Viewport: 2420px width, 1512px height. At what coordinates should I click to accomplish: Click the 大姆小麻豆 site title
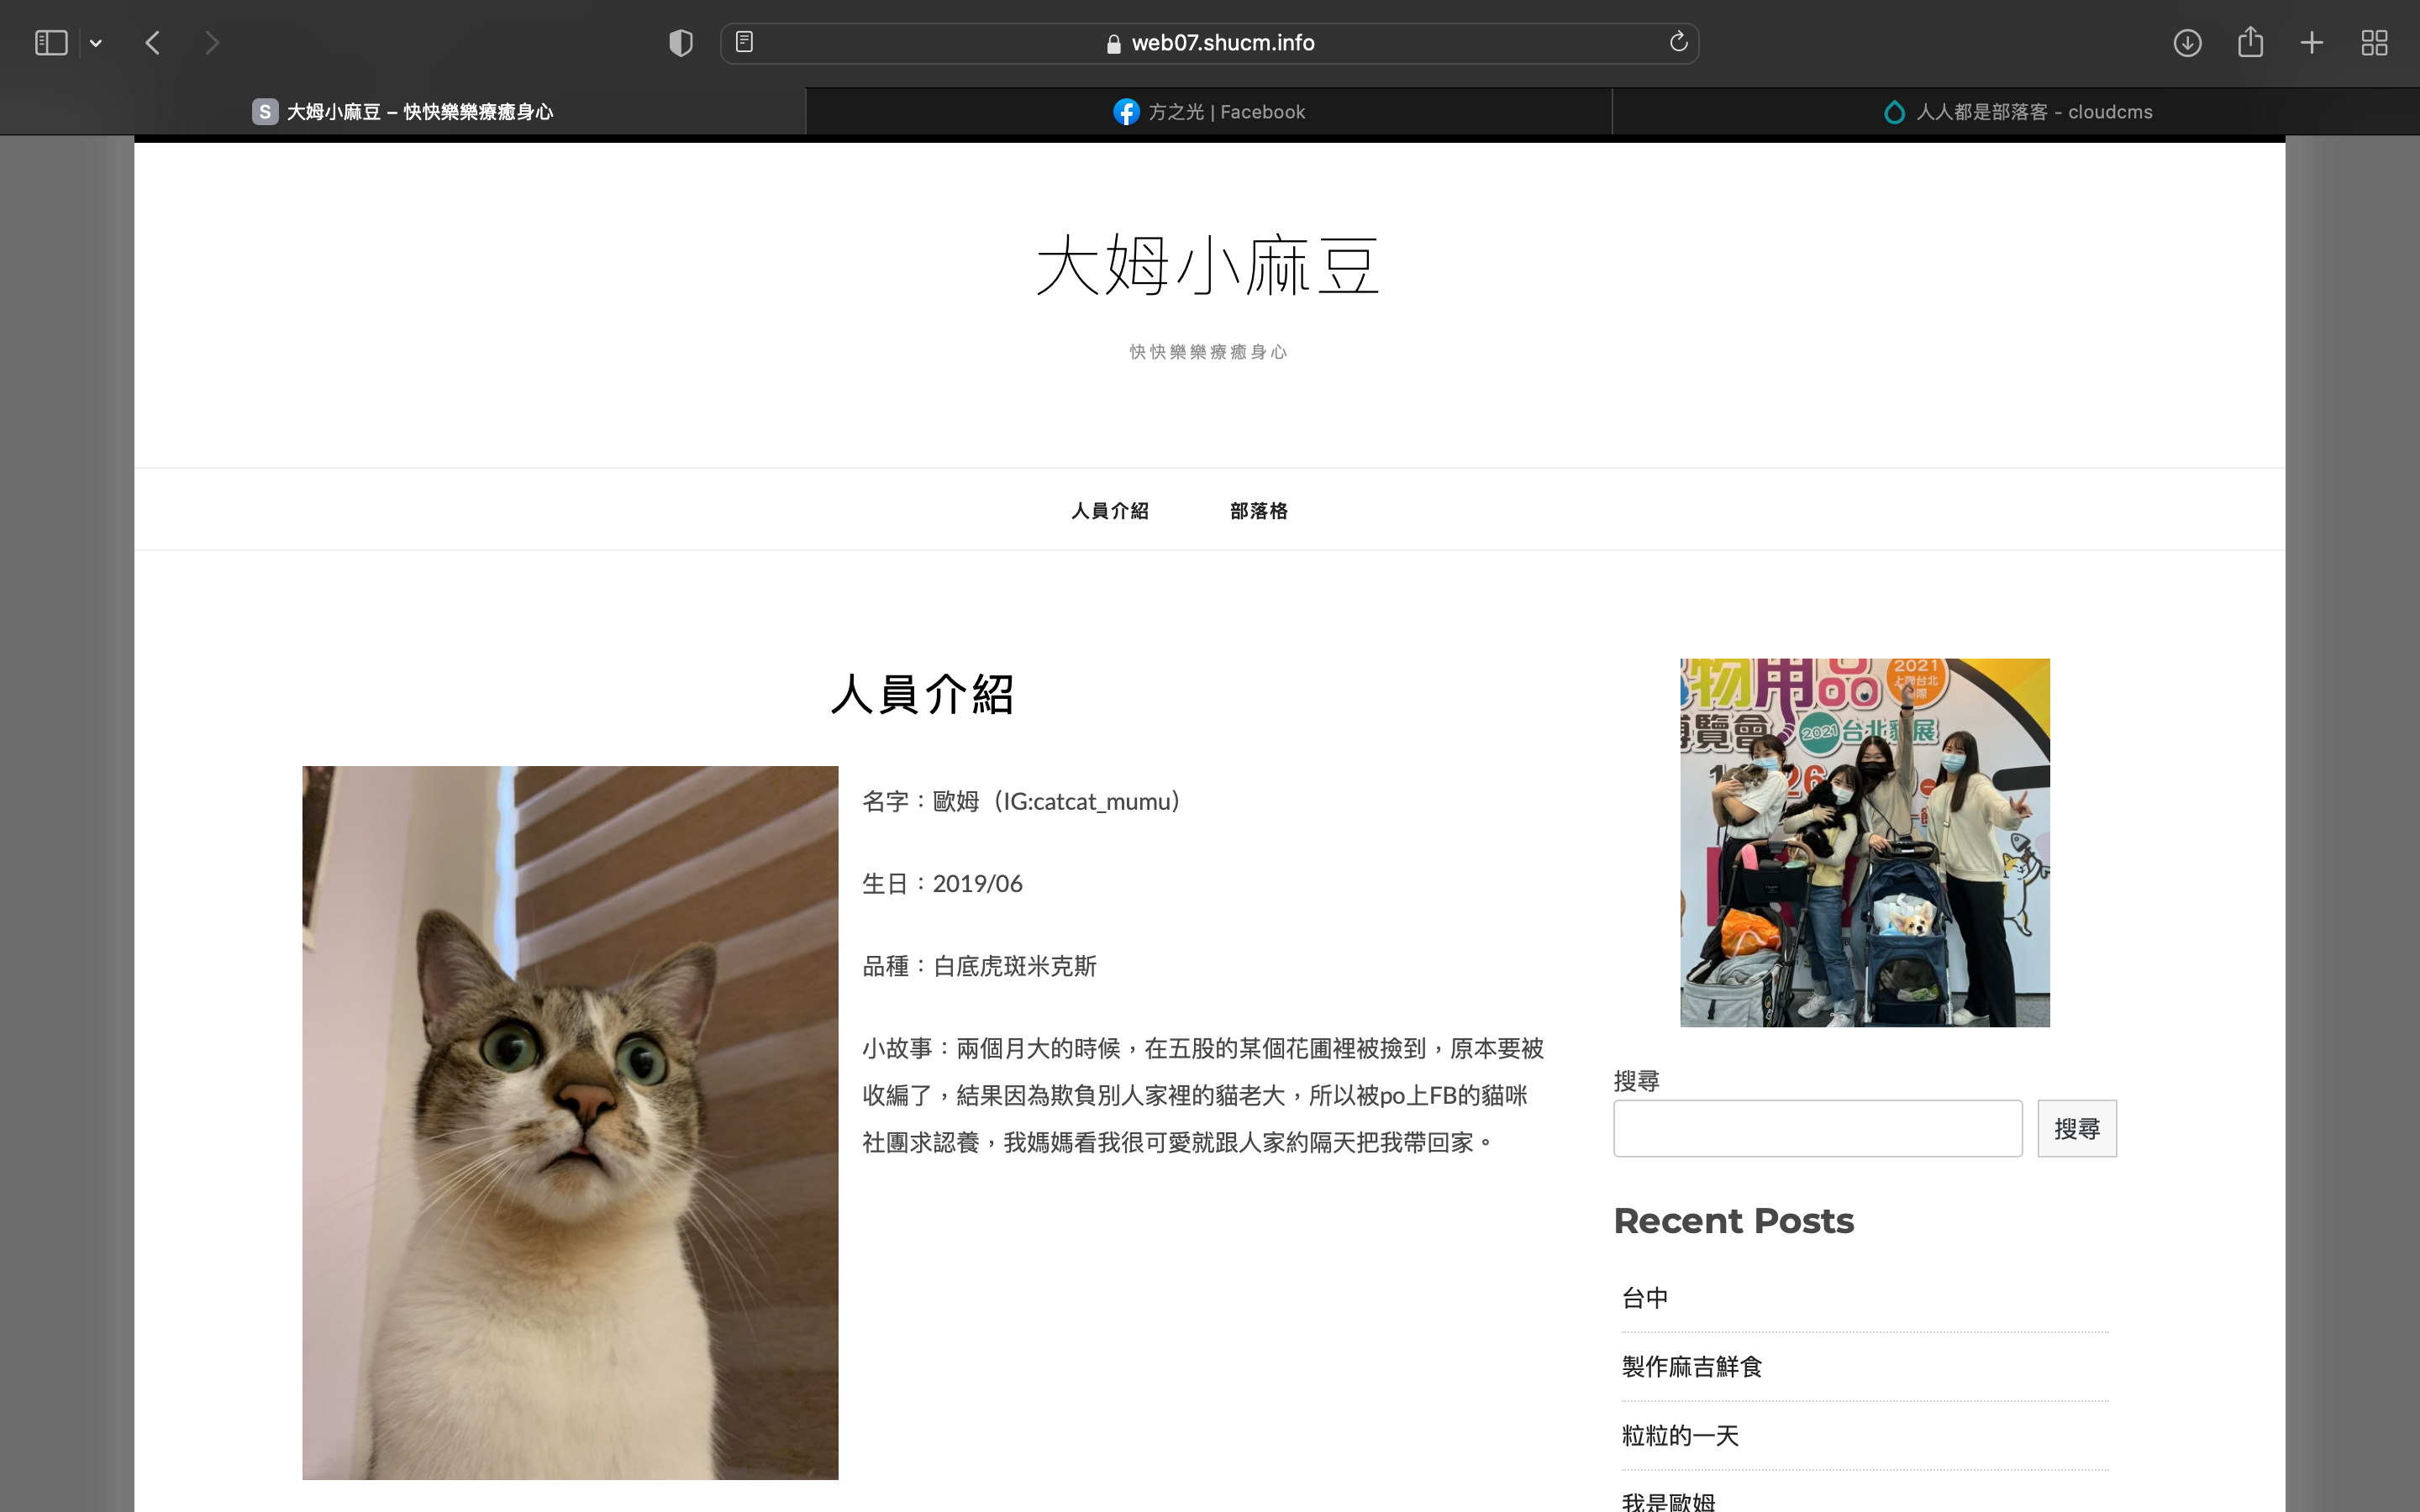(1208, 267)
